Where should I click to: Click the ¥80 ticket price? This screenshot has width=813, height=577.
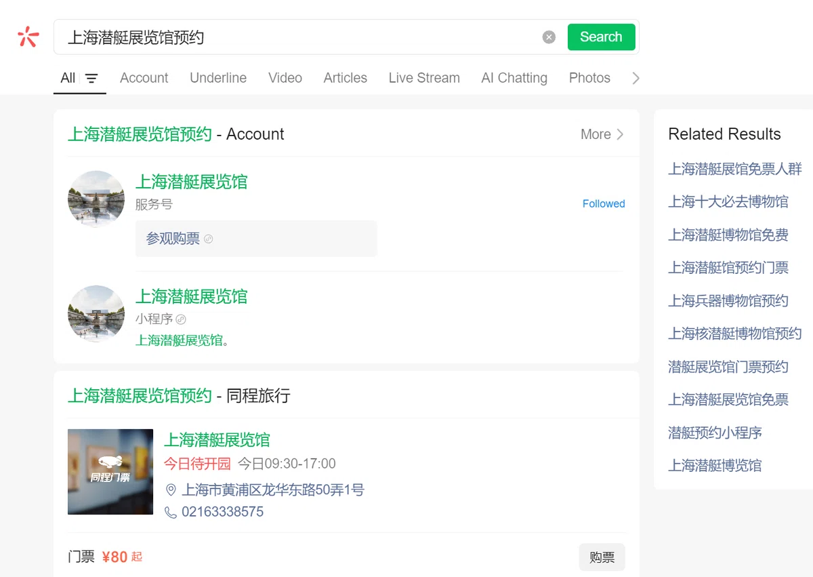tap(115, 557)
